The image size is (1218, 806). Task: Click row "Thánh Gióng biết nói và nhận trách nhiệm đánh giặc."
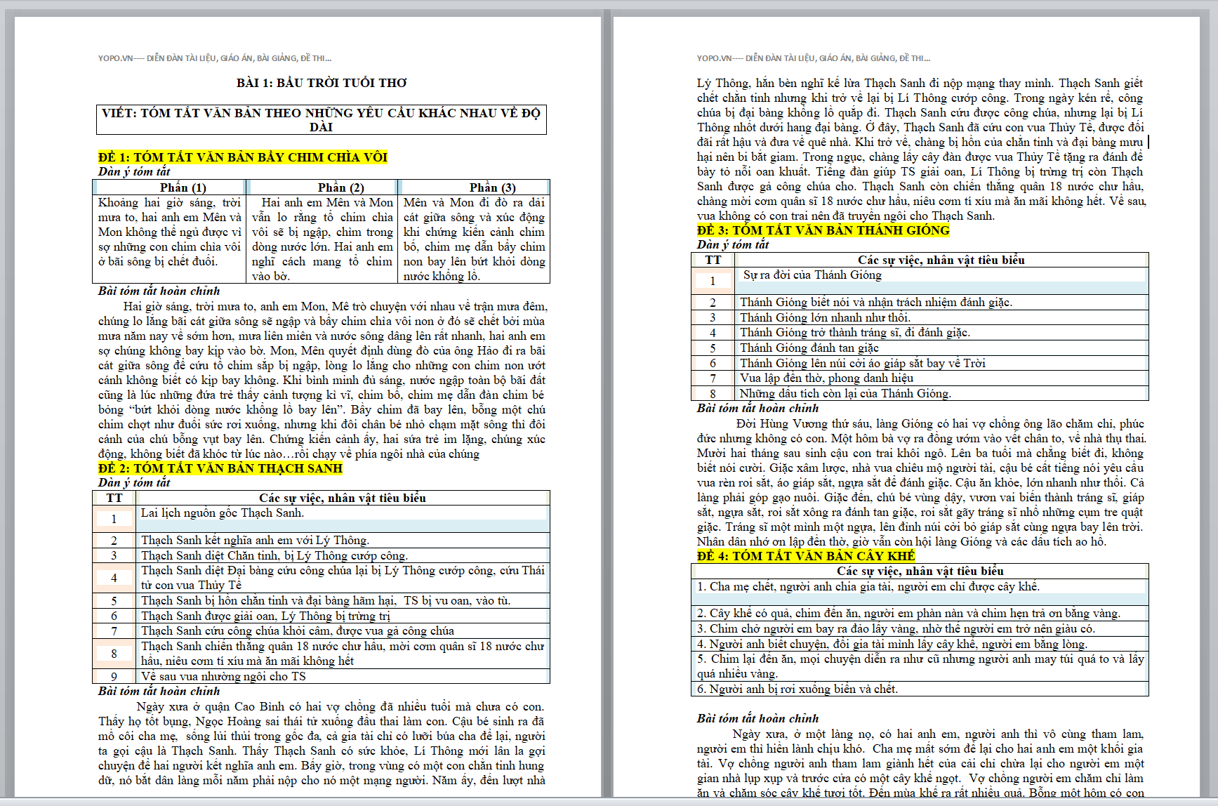pyautogui.click(x=920, y=302)
